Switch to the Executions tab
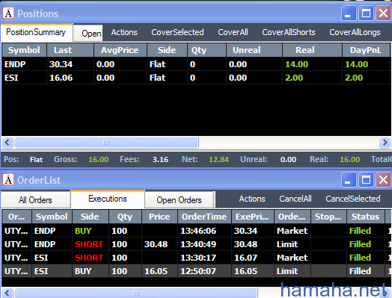392x298 pixels. 108,199
